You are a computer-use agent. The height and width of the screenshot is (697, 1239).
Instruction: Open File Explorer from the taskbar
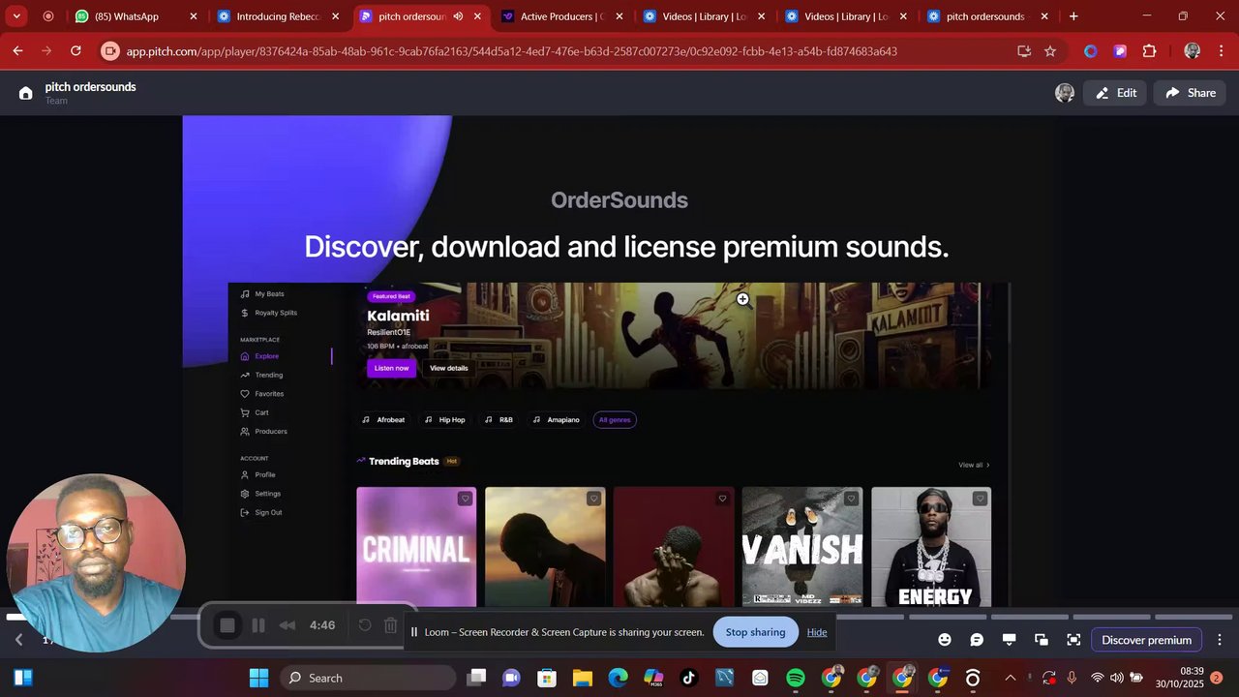[x=583, y=678]
